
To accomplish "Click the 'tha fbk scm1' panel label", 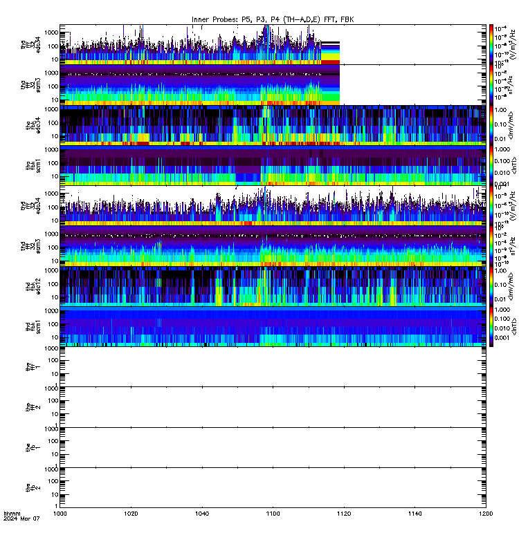I will click(x=33, y=166).
